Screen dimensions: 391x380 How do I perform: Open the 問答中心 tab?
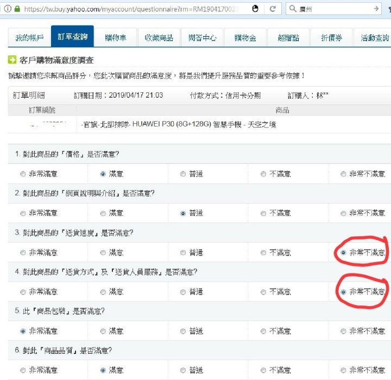point(202,37)
